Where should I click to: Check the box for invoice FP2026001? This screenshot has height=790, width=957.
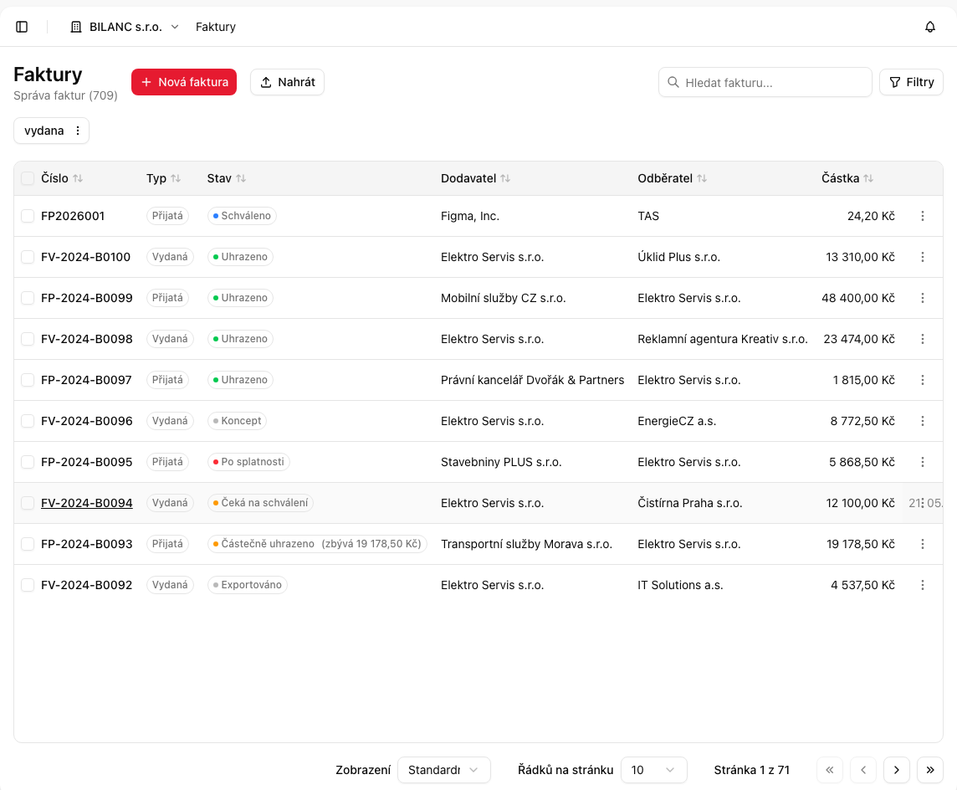[x=28, y=216]
